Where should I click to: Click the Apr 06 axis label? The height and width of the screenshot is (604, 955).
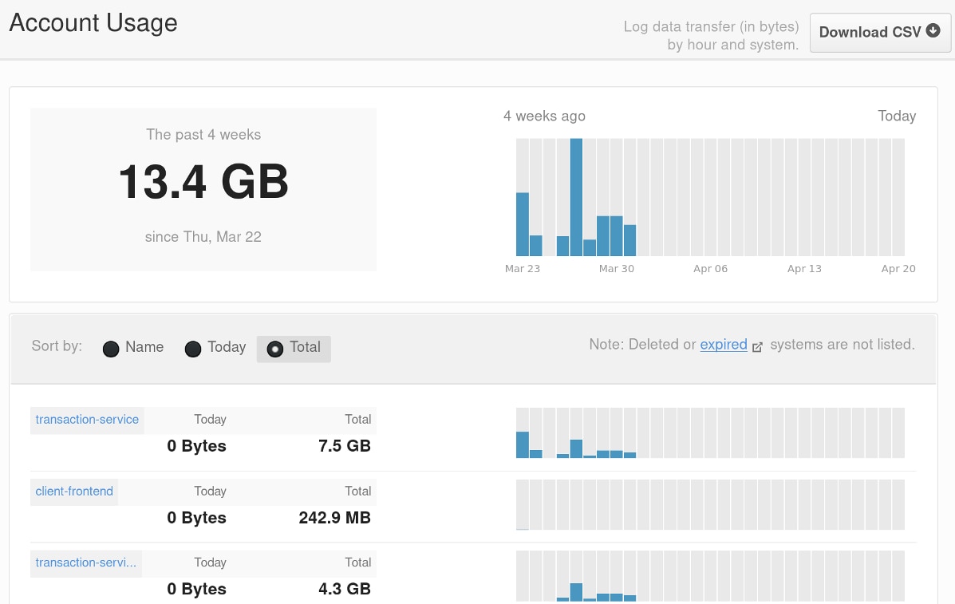tap(710, 269)
